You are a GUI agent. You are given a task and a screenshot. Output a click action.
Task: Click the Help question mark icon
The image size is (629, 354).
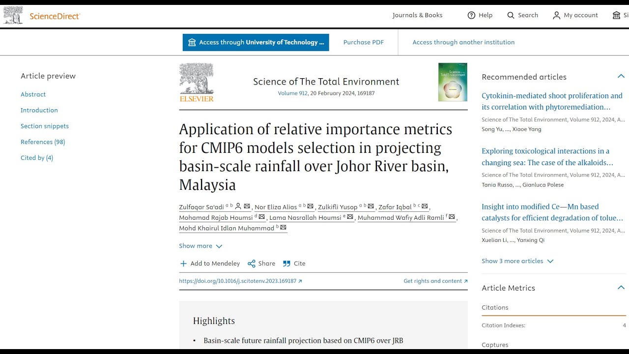(x=471, y=15)
